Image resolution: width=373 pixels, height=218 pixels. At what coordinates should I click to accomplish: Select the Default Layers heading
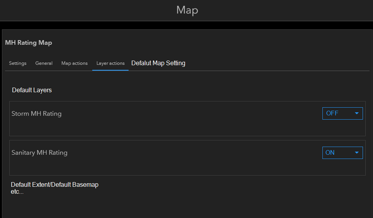coord(32,90)
